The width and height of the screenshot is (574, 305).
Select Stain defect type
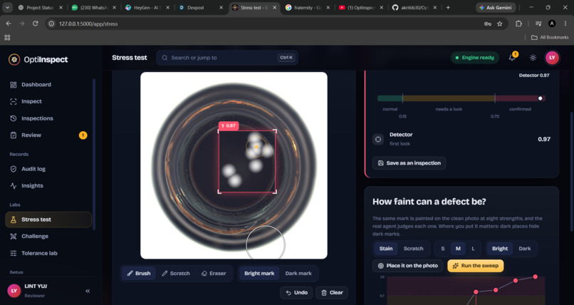[x=386, y=248]
